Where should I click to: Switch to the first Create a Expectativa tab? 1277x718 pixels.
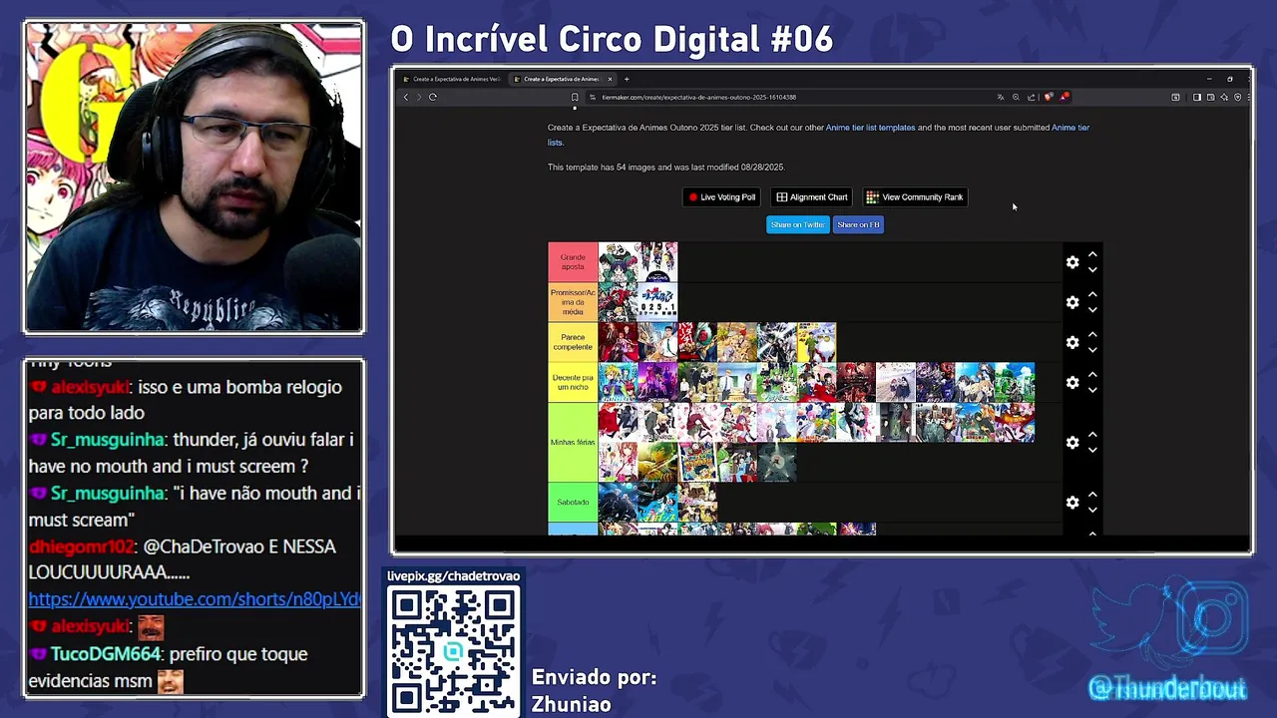tap(452, 79)
